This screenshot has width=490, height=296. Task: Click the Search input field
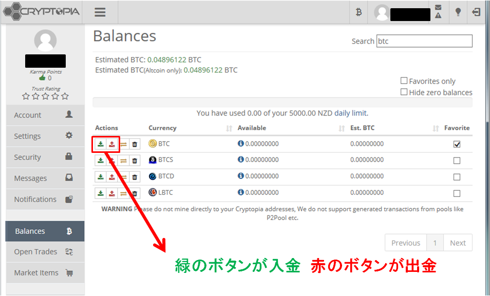pyautogui.click(x=424, y=41)
